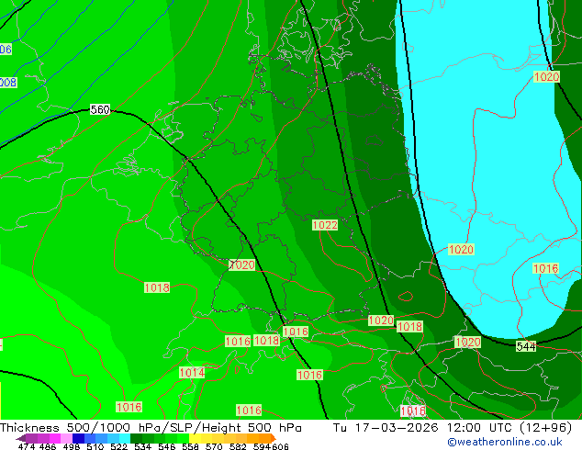The width and height of the screenshot is (582, 450).
Task: Click the 1018 label over western France
Action: [x=157, y=287]
